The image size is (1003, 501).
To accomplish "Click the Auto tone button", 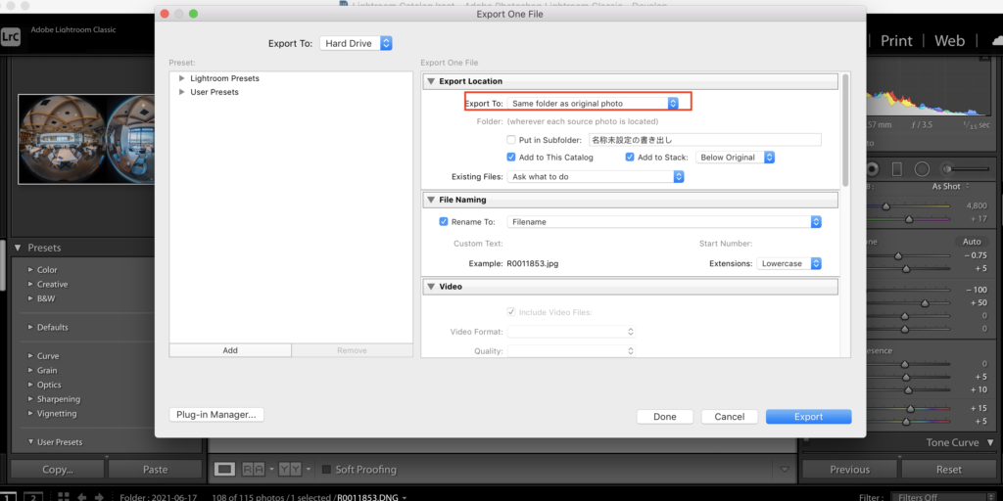I will click(x=972, y=242).
